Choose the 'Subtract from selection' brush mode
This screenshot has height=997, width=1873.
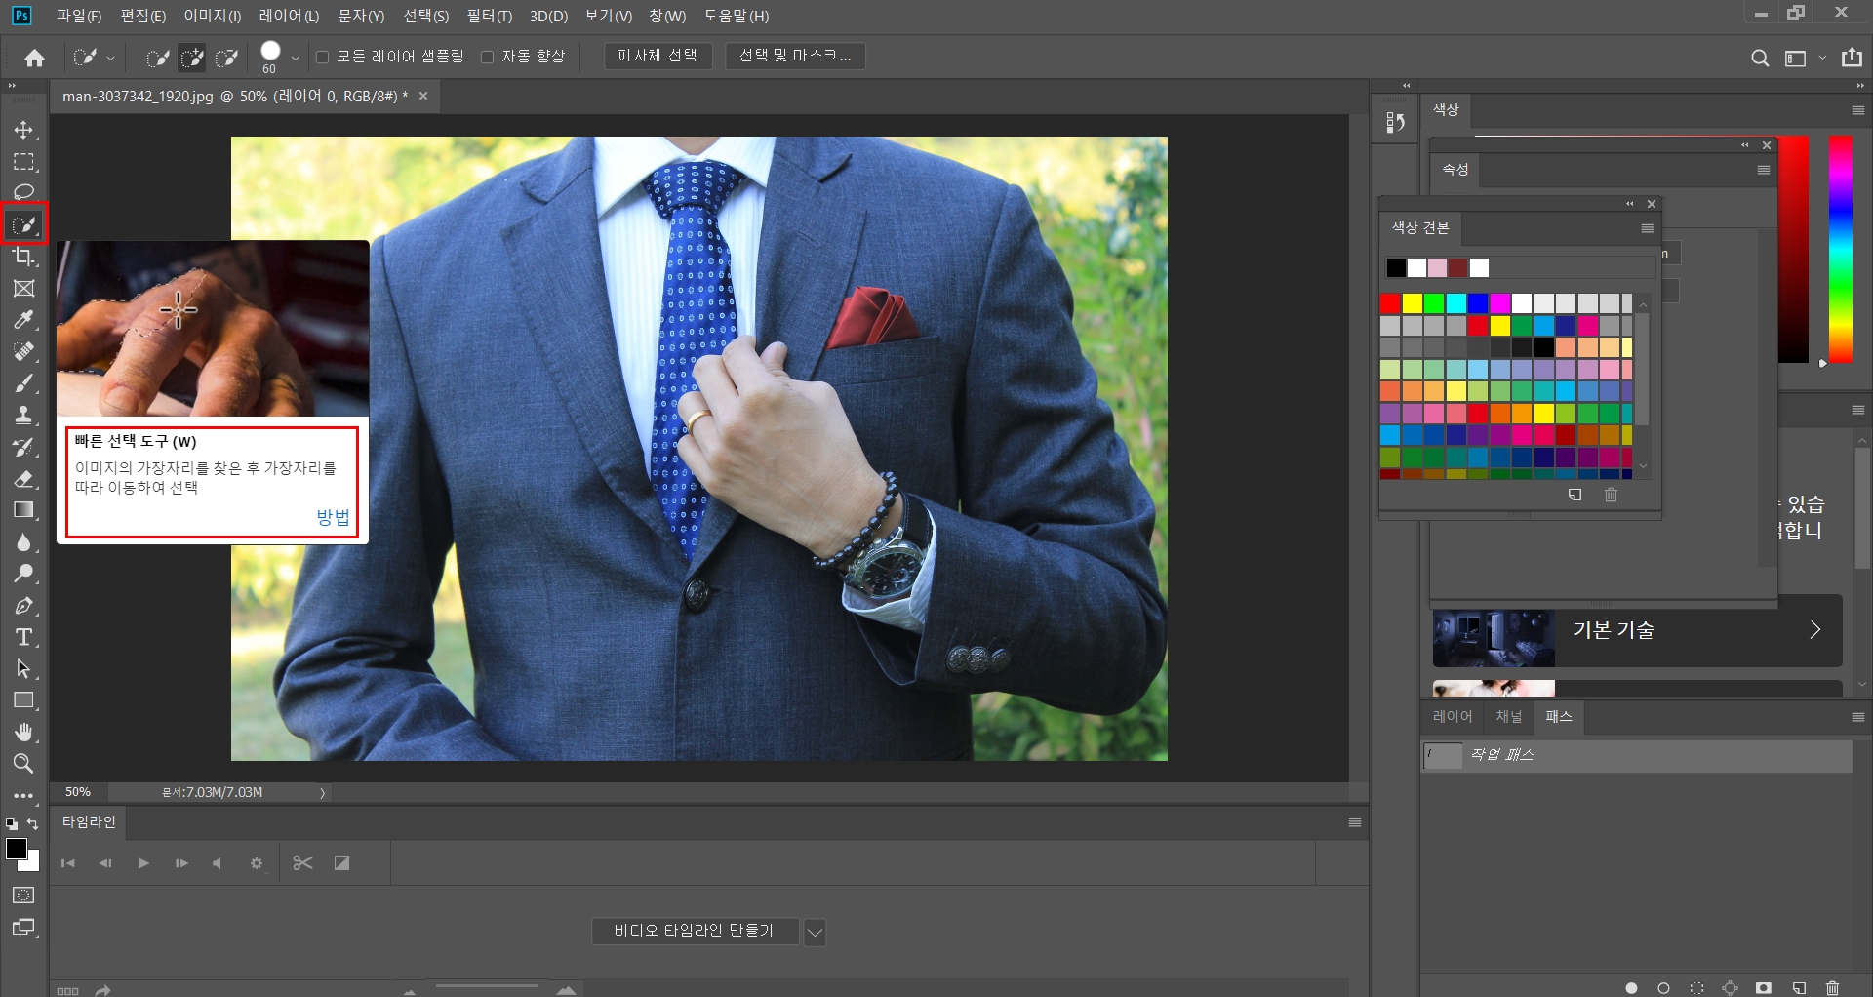227,58
